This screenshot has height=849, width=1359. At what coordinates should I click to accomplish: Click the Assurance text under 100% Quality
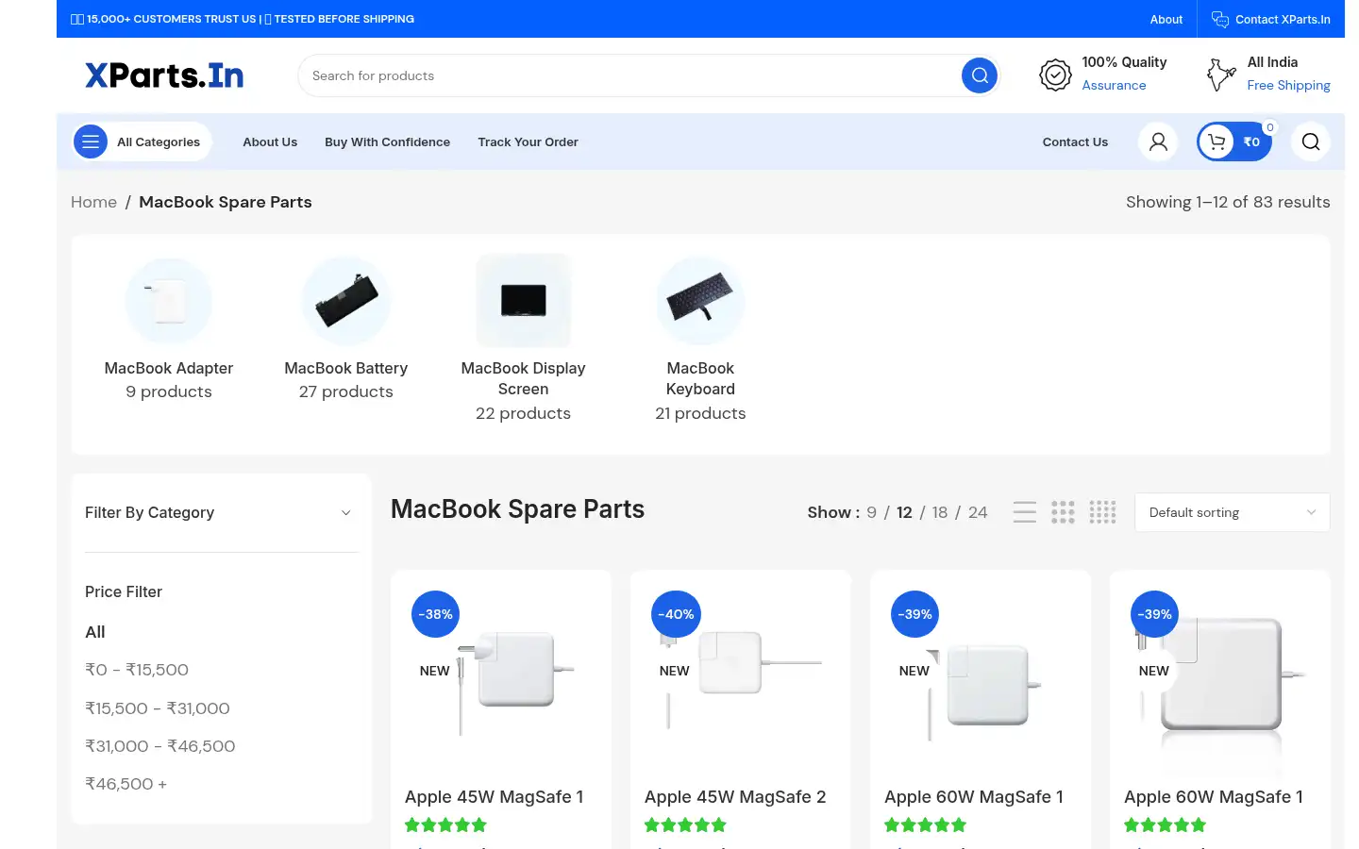1114,85
